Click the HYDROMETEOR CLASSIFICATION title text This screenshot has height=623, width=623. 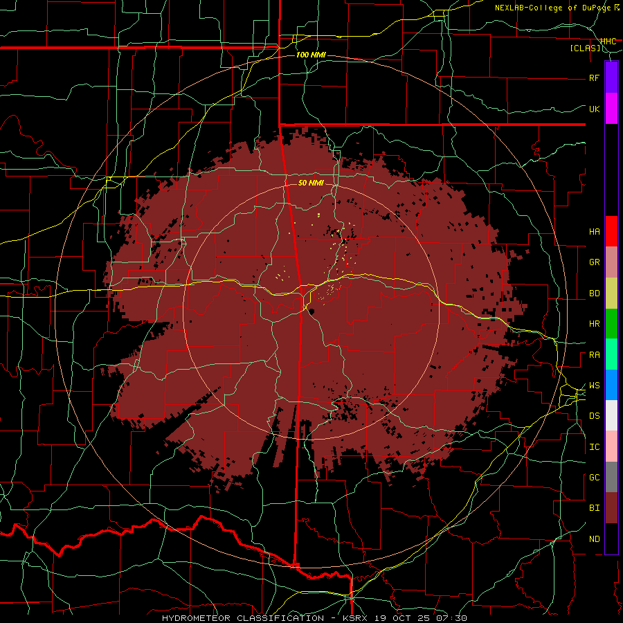(x=243, y=618)
